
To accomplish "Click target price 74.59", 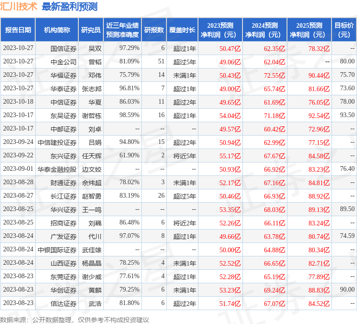I will click(347, 236).
